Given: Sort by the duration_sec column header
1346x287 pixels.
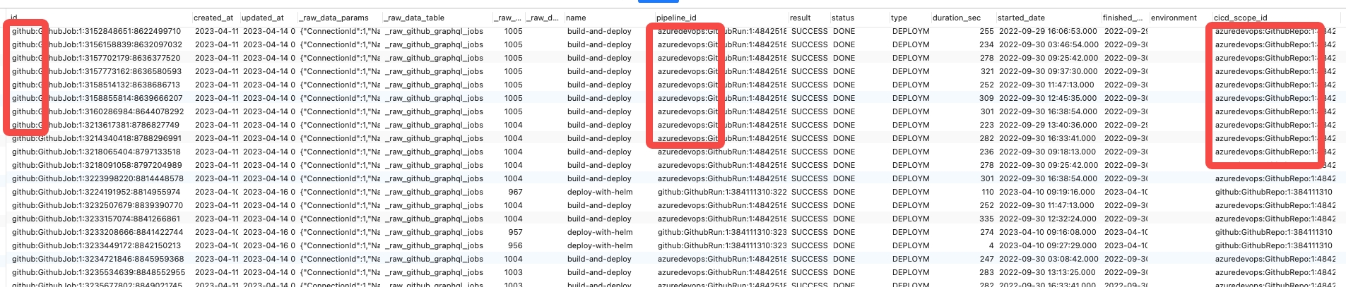Looking at the screenshot, I should coord(957,18).
